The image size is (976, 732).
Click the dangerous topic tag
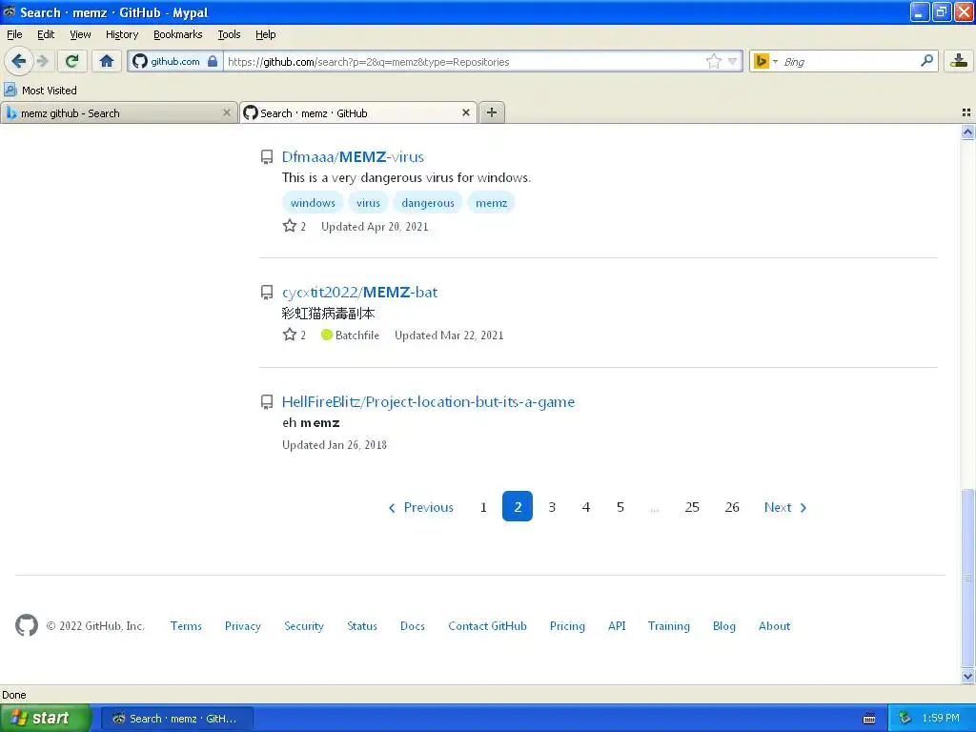tap(428, 203)
